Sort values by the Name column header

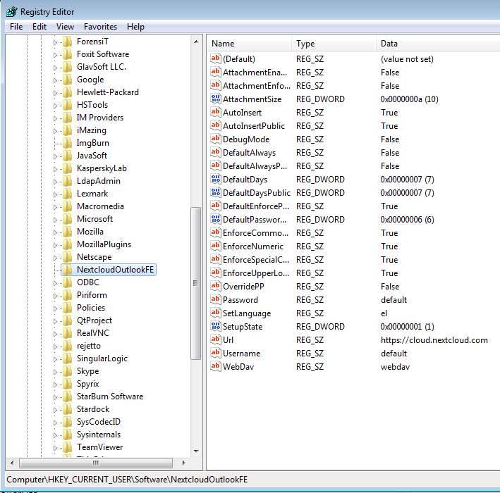point(248,44)
